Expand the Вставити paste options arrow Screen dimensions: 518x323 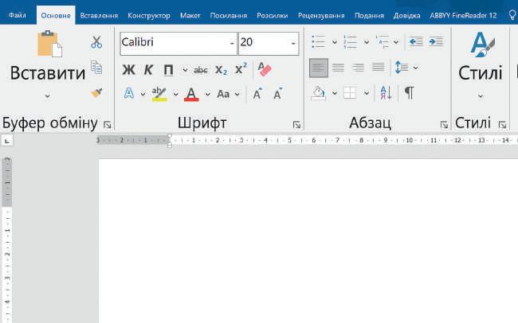click(x=48, y=96)
